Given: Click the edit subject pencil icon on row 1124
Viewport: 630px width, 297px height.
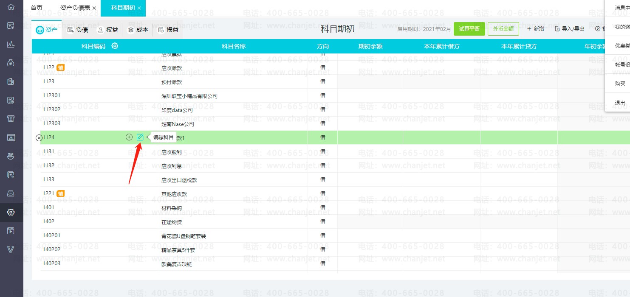Looking at the screenshot, I should click(x=140, y=137).
